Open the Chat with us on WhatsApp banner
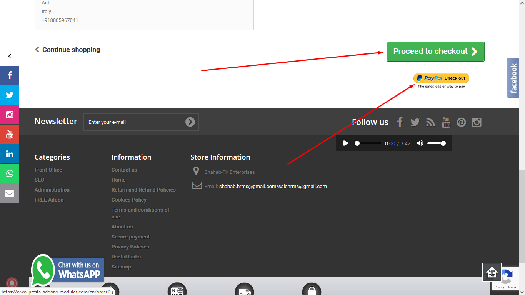The height and width of the screenshot is (295, 525). [68, 270]
